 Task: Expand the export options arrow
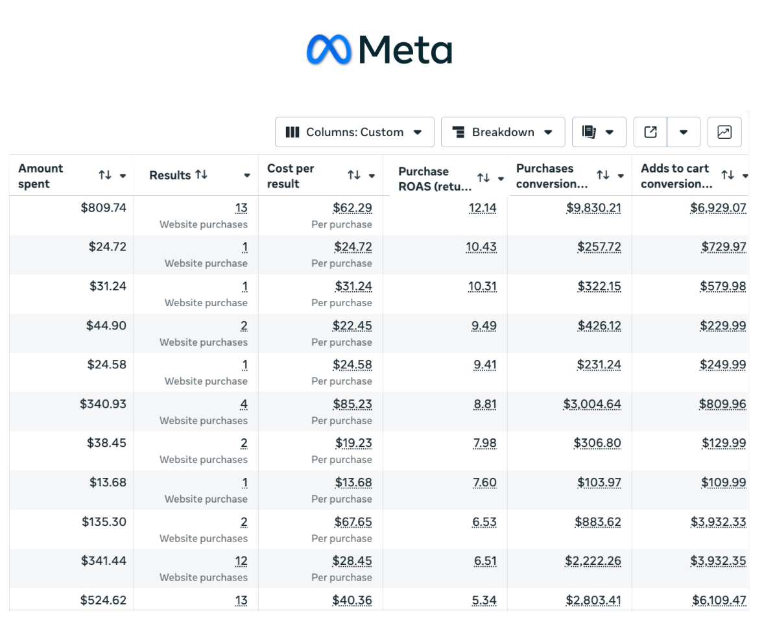coord(684,132)
